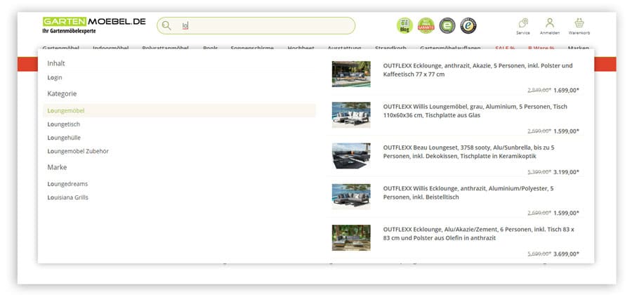
Task: Open OUTFLEXX Ecklounge Alu/Akazie/Zement product title
Action: [478, 234]
